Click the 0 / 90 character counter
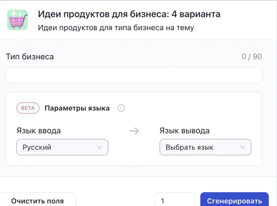The width and height of the screenshot is (277, 206). coord(252,57)
